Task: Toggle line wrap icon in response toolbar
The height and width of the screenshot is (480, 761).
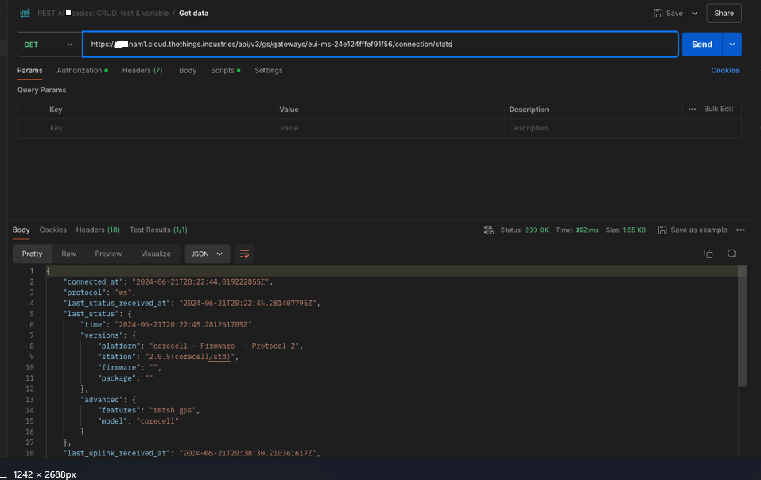Action: coord(245,254)
